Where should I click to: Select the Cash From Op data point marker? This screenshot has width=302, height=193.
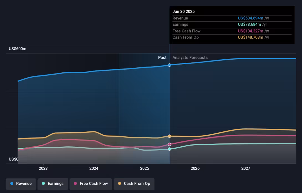170,136
